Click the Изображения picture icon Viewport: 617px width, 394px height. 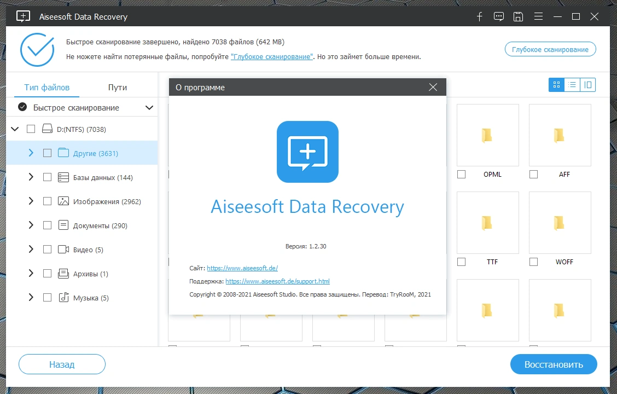coord(63,201)
